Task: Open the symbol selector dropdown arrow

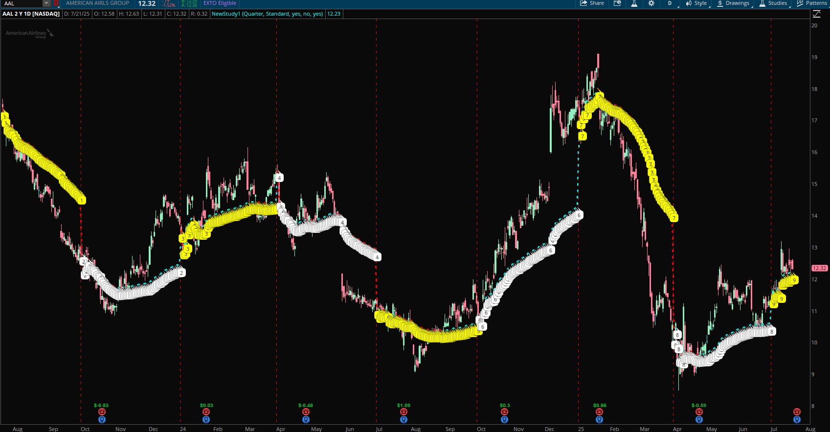Action: click(46, 3)
